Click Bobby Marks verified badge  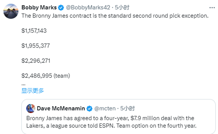[61, 8]
